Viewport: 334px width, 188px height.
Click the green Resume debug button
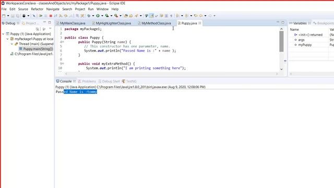41,16
